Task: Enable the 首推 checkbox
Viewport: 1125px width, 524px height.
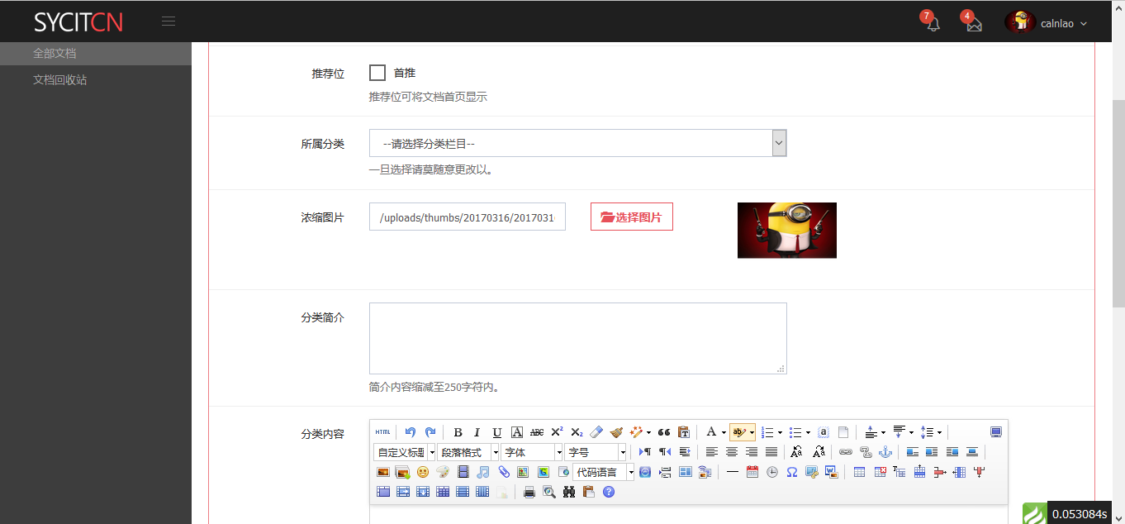Action: point(377,73)
